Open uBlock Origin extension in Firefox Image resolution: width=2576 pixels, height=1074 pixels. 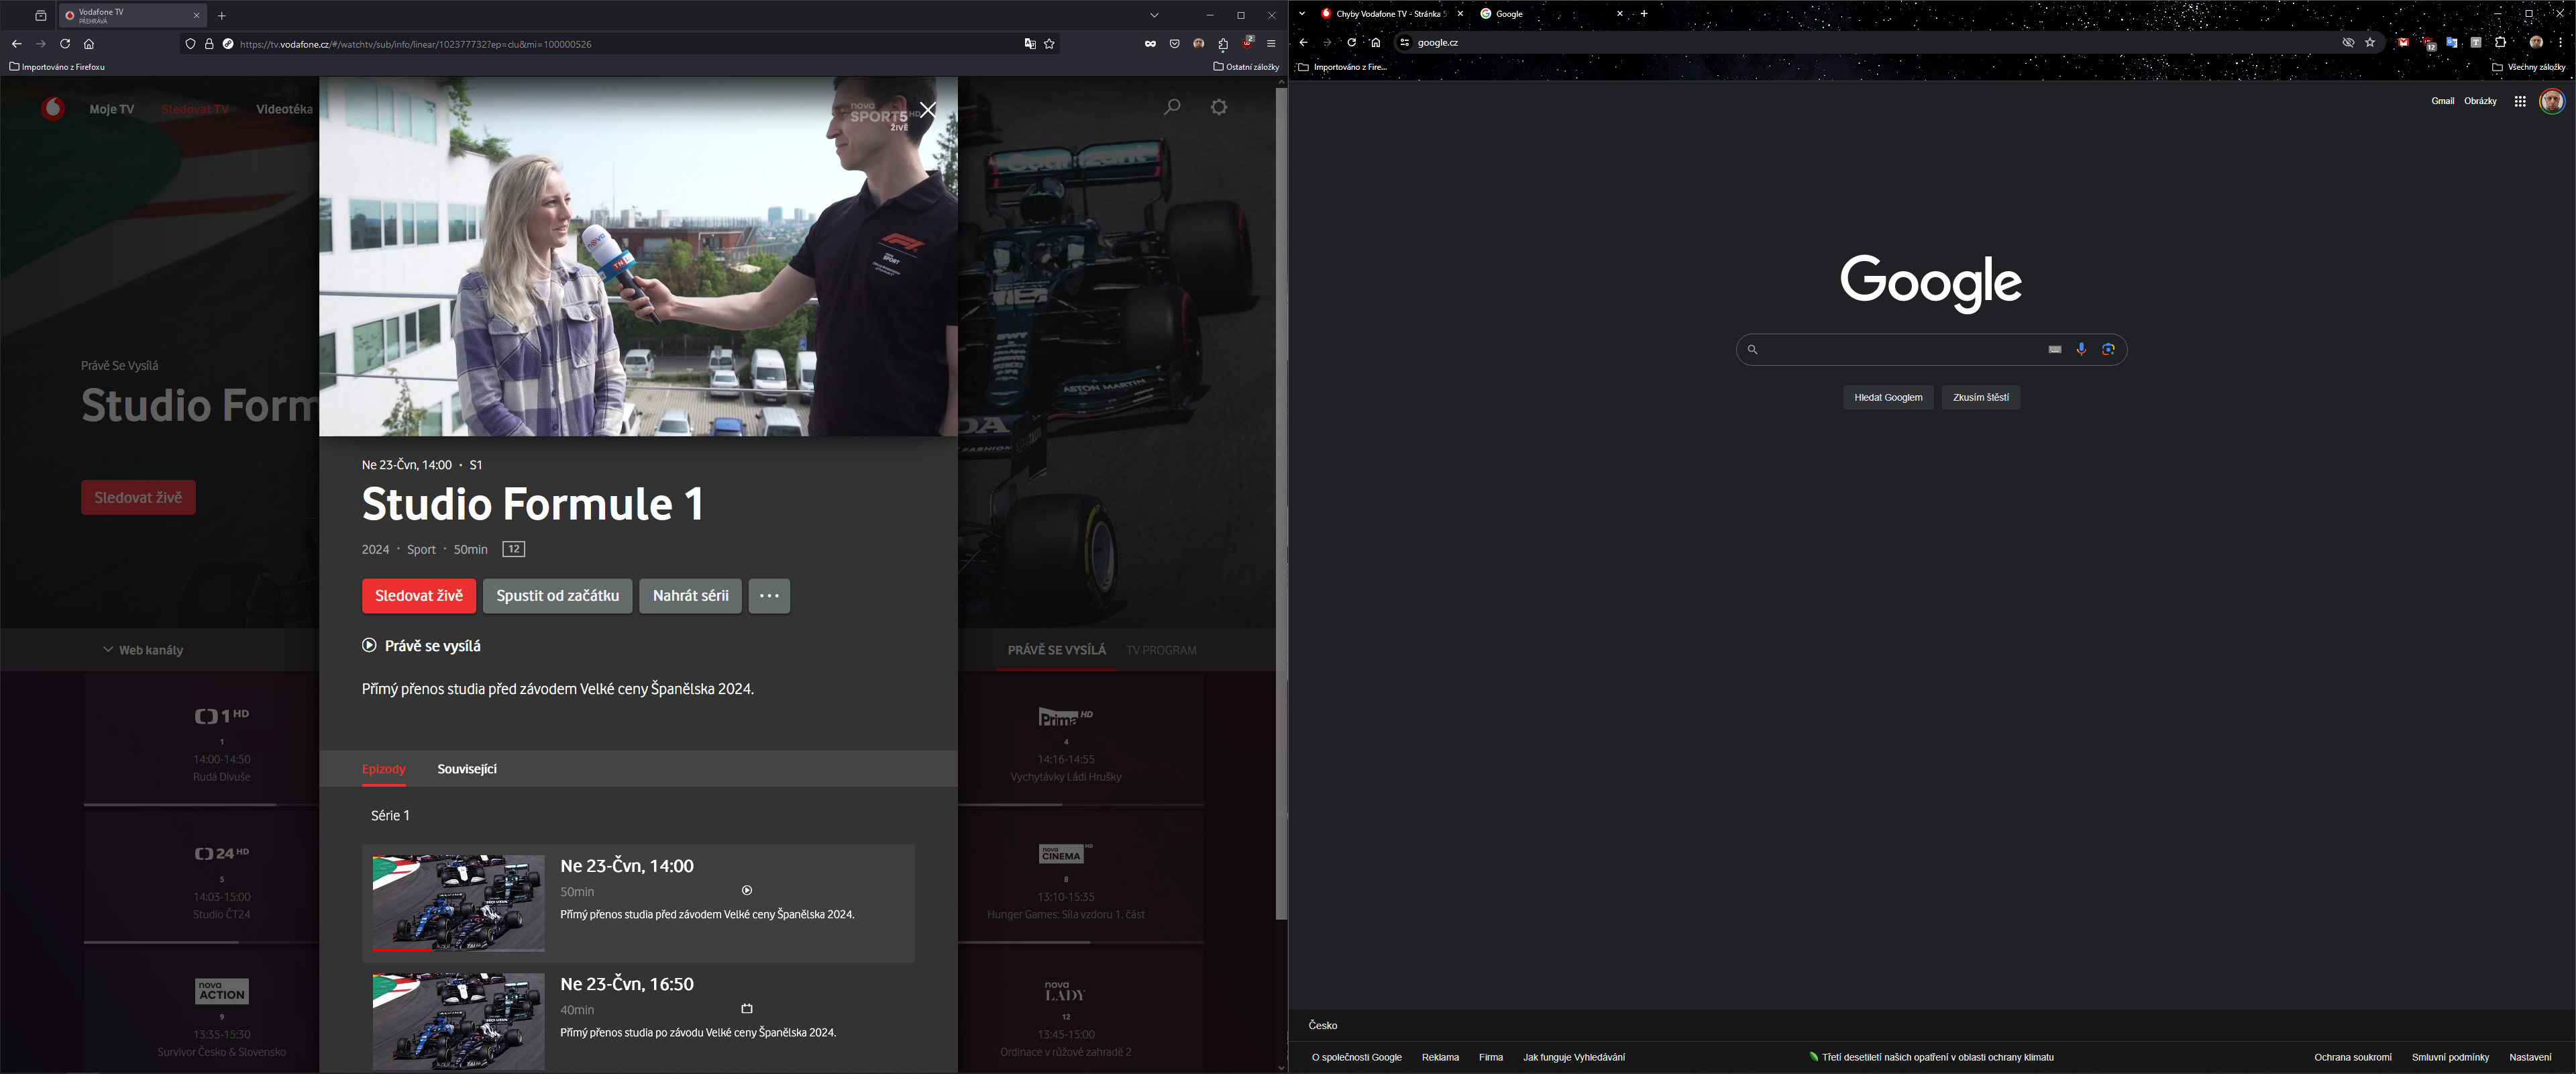pyautogui.click(x=1247, y=43)
